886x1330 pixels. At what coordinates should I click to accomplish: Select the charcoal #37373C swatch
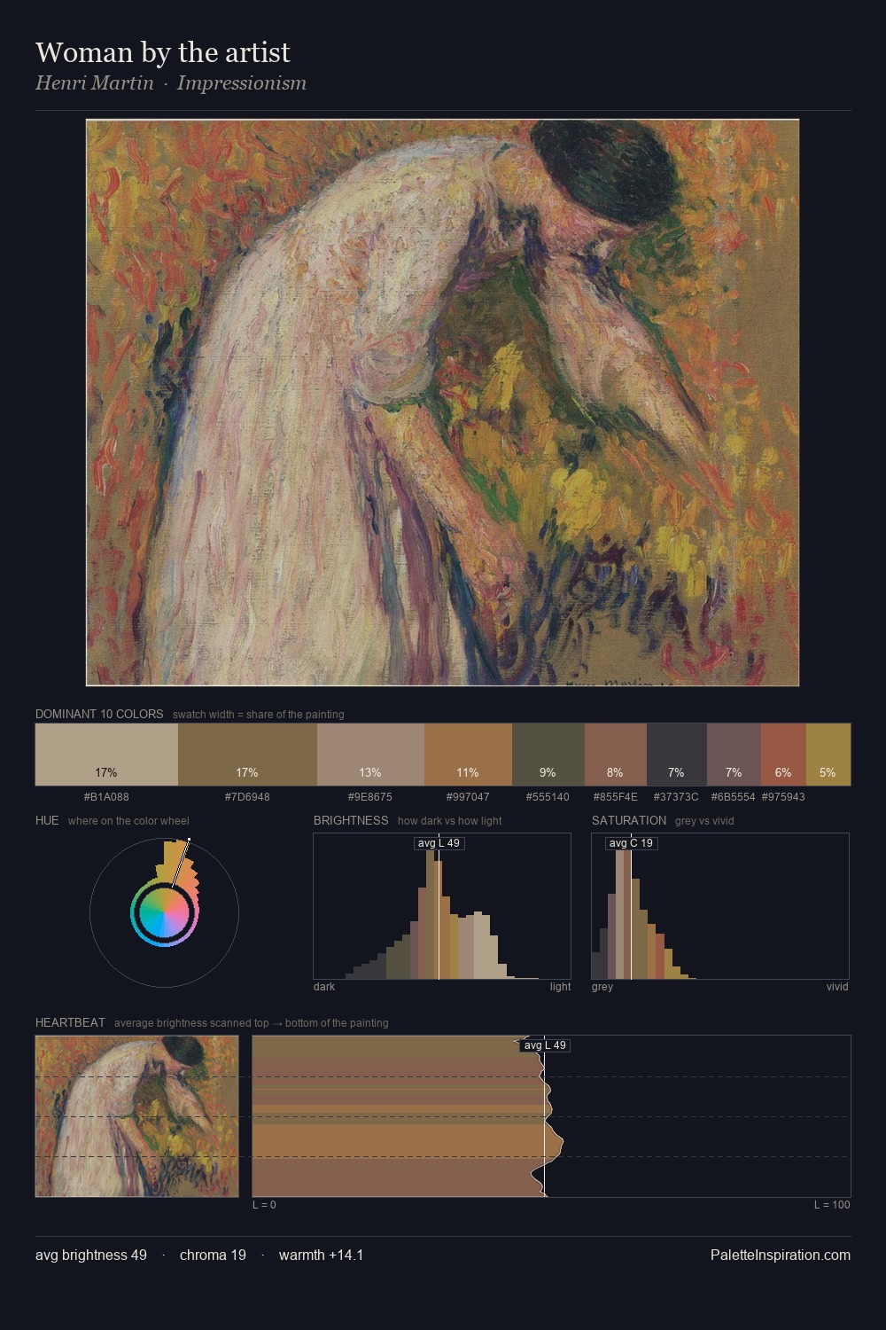pos(677,755)
